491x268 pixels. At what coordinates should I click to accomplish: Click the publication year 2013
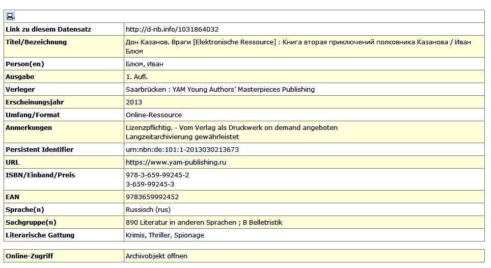click(134, 102)
